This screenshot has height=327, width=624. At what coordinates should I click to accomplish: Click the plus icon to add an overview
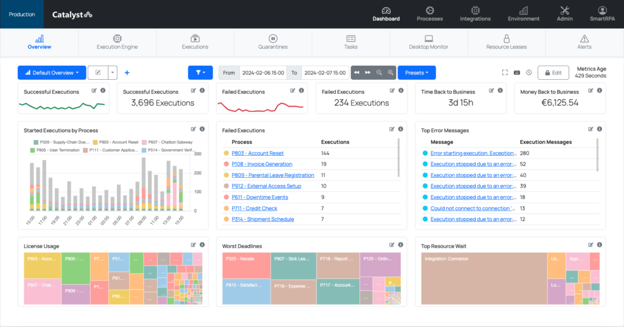click(127, 73)
